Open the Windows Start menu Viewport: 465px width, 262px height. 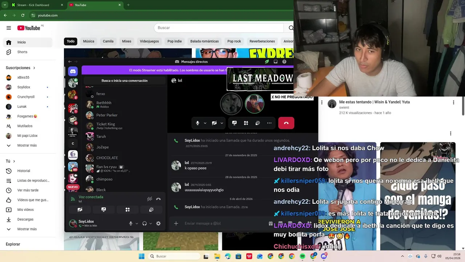point(141,256)
